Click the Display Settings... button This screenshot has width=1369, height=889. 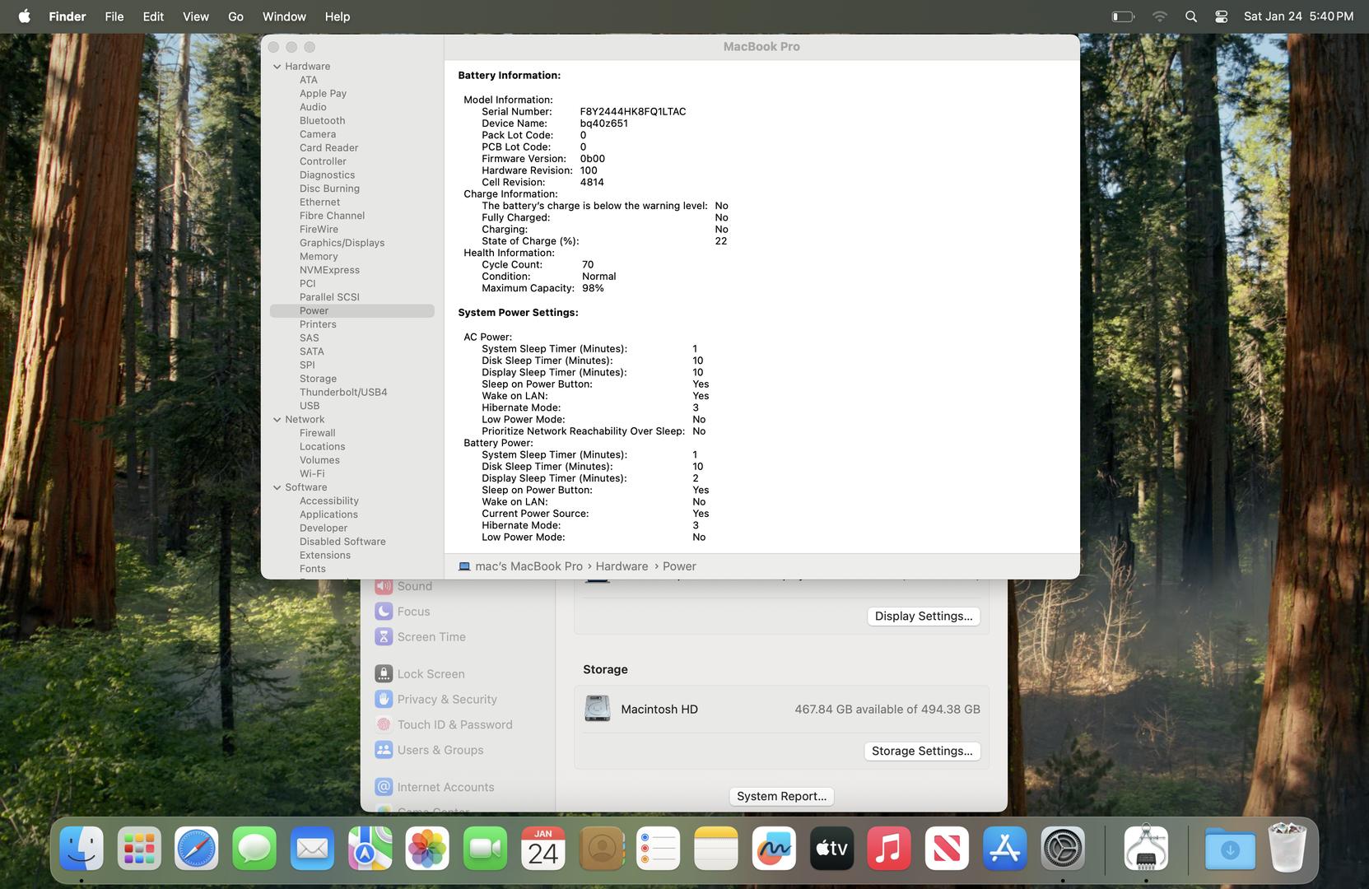(924, 616)
